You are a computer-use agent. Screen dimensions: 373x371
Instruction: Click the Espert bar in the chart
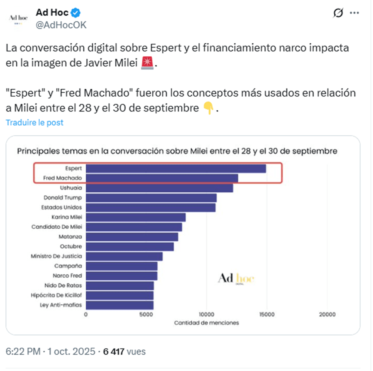pyautogui.click(x=176, y=169)
